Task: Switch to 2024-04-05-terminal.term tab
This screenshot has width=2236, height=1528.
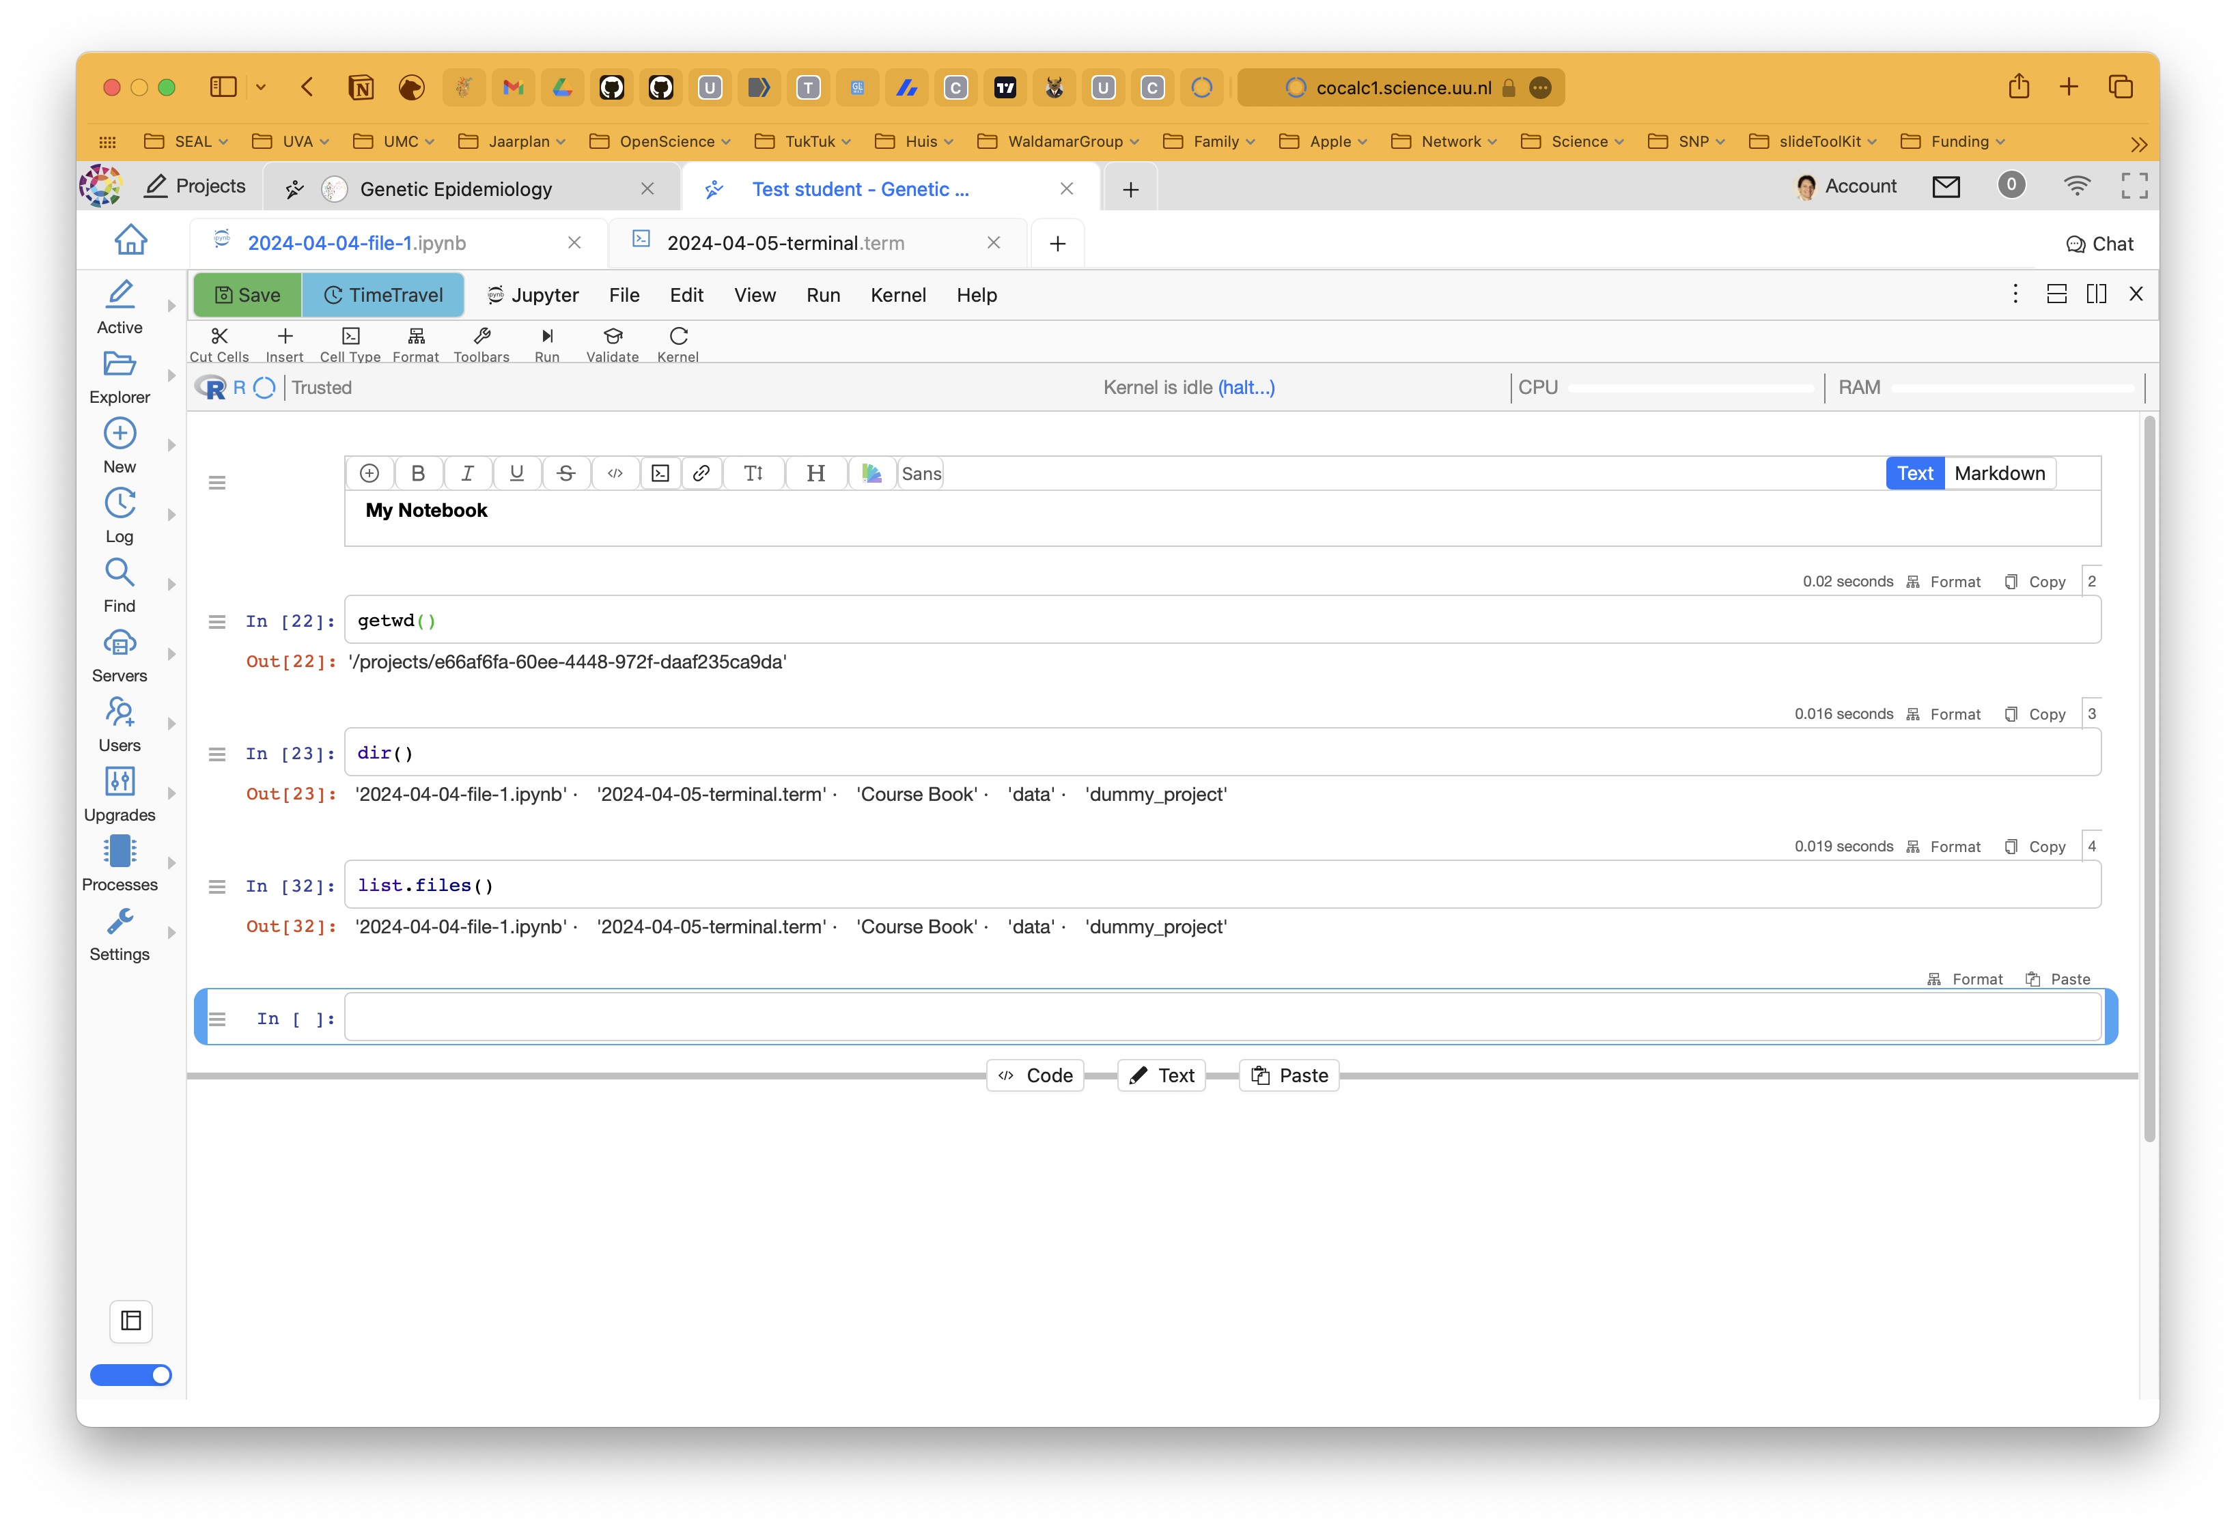Action: click(x=785, y=243)
